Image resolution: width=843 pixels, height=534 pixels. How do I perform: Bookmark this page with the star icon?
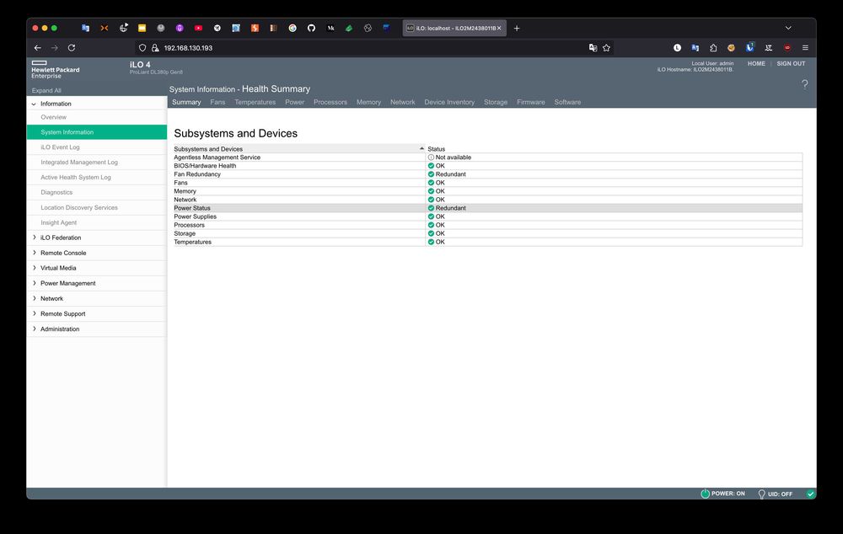coord(606,48)
